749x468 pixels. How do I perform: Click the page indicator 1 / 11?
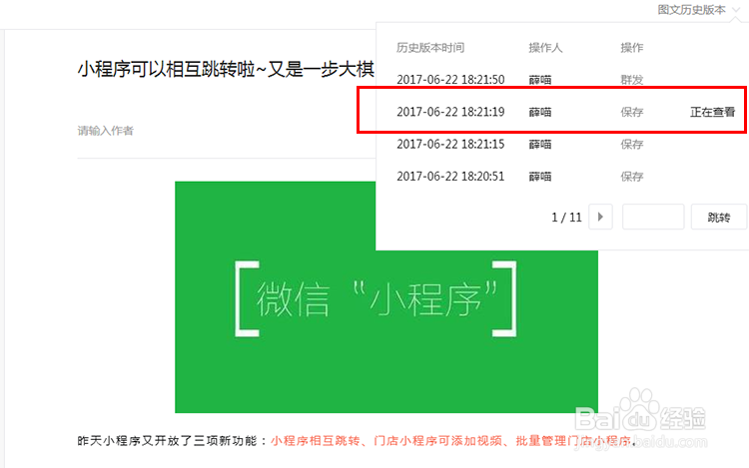[x=566, y=218]
